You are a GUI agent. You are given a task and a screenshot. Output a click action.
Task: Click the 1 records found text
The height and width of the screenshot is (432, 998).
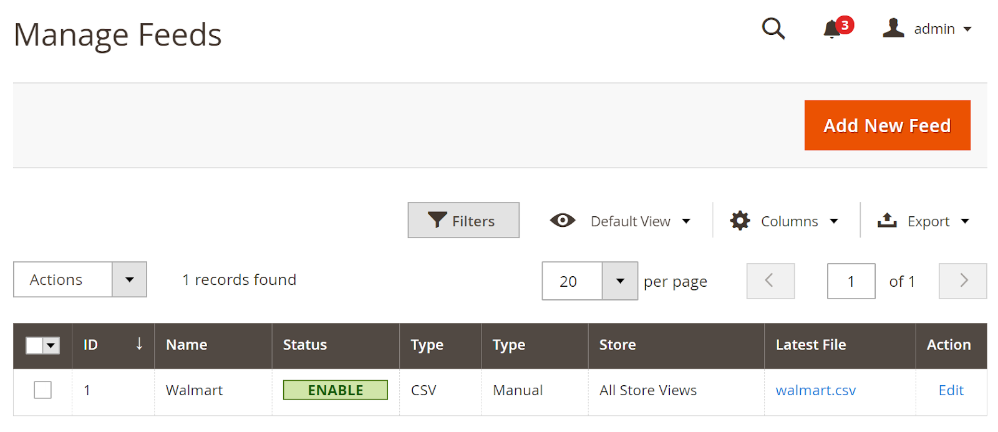pos(239,280)
